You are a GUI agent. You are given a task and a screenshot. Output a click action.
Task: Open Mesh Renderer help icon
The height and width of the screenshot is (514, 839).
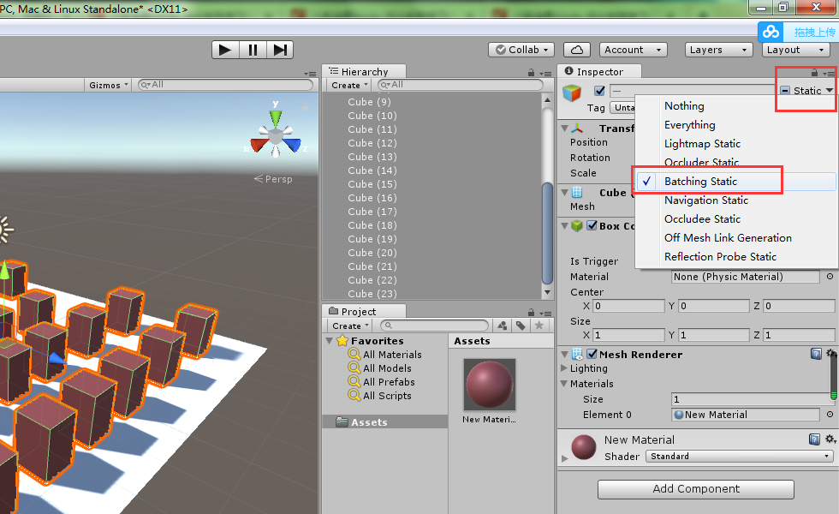click(815, 353)
